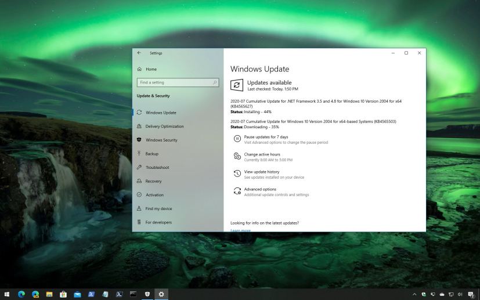Open Windows Security shield on taskbar
Viewport: 480px width, 300px height.
(147, 294)
